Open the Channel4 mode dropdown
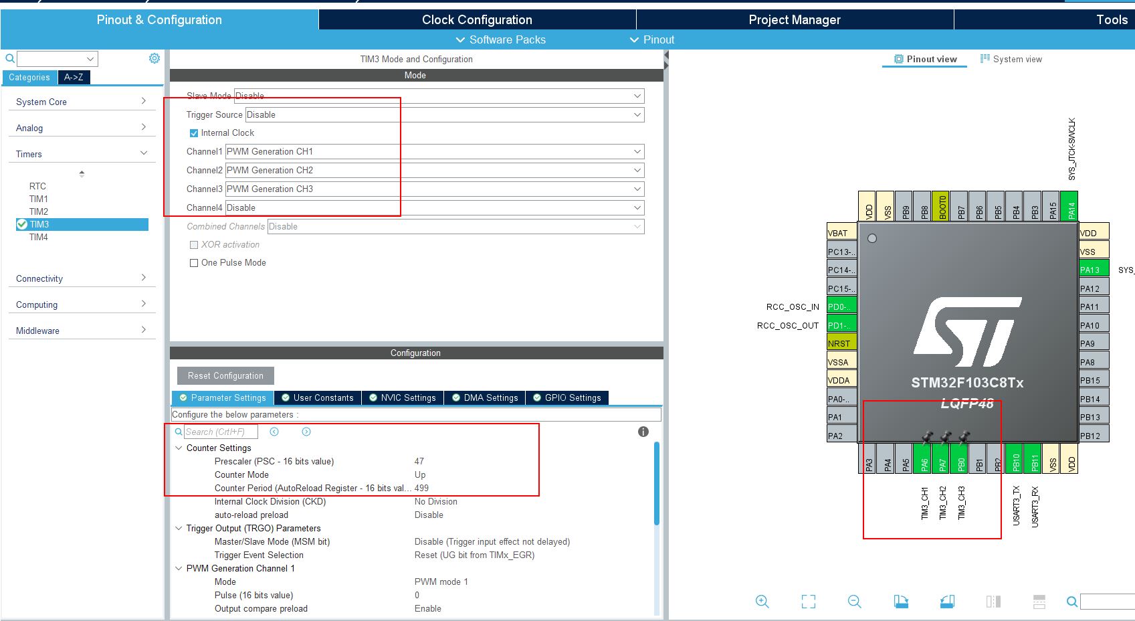 click(435, 207)
